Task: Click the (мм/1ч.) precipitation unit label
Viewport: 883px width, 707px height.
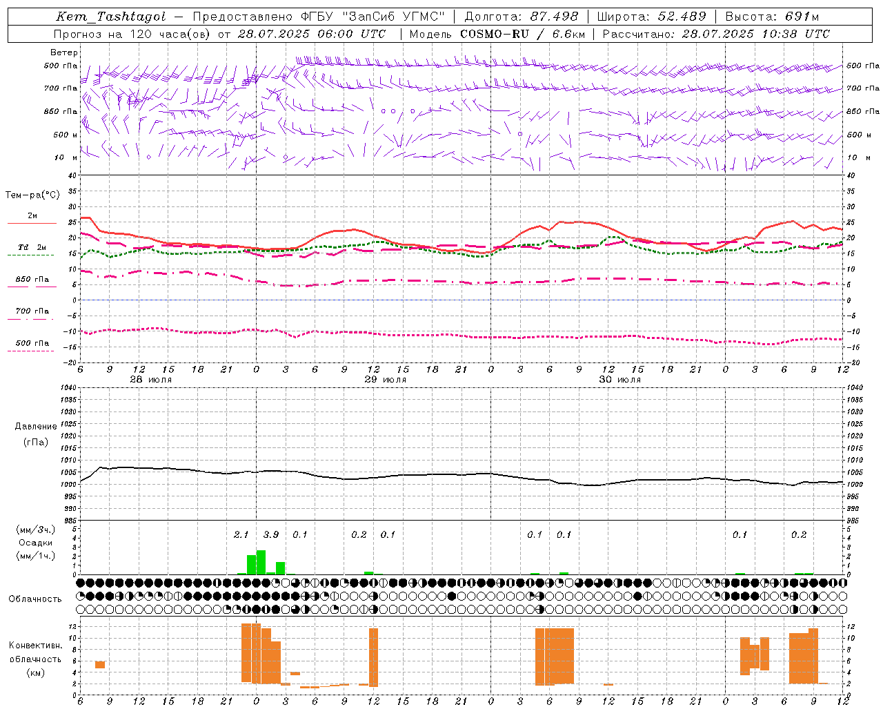Action: point(36,556)
